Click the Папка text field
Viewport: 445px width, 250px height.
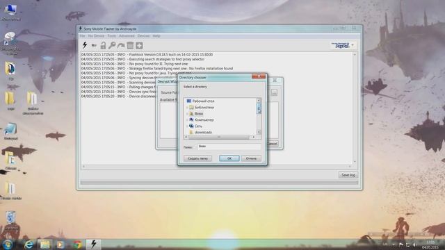click(229, 147)
